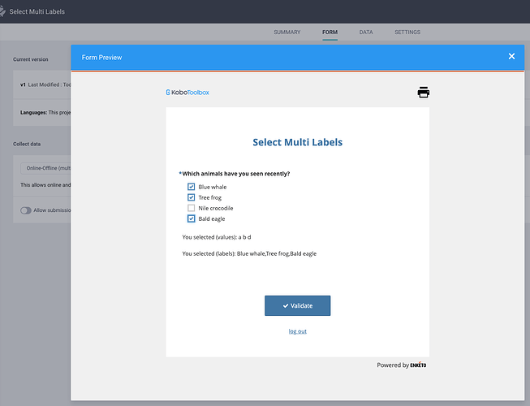The image size is (530, 406).
Task: Open the DATA tab
Action: (x=366, y=32)
